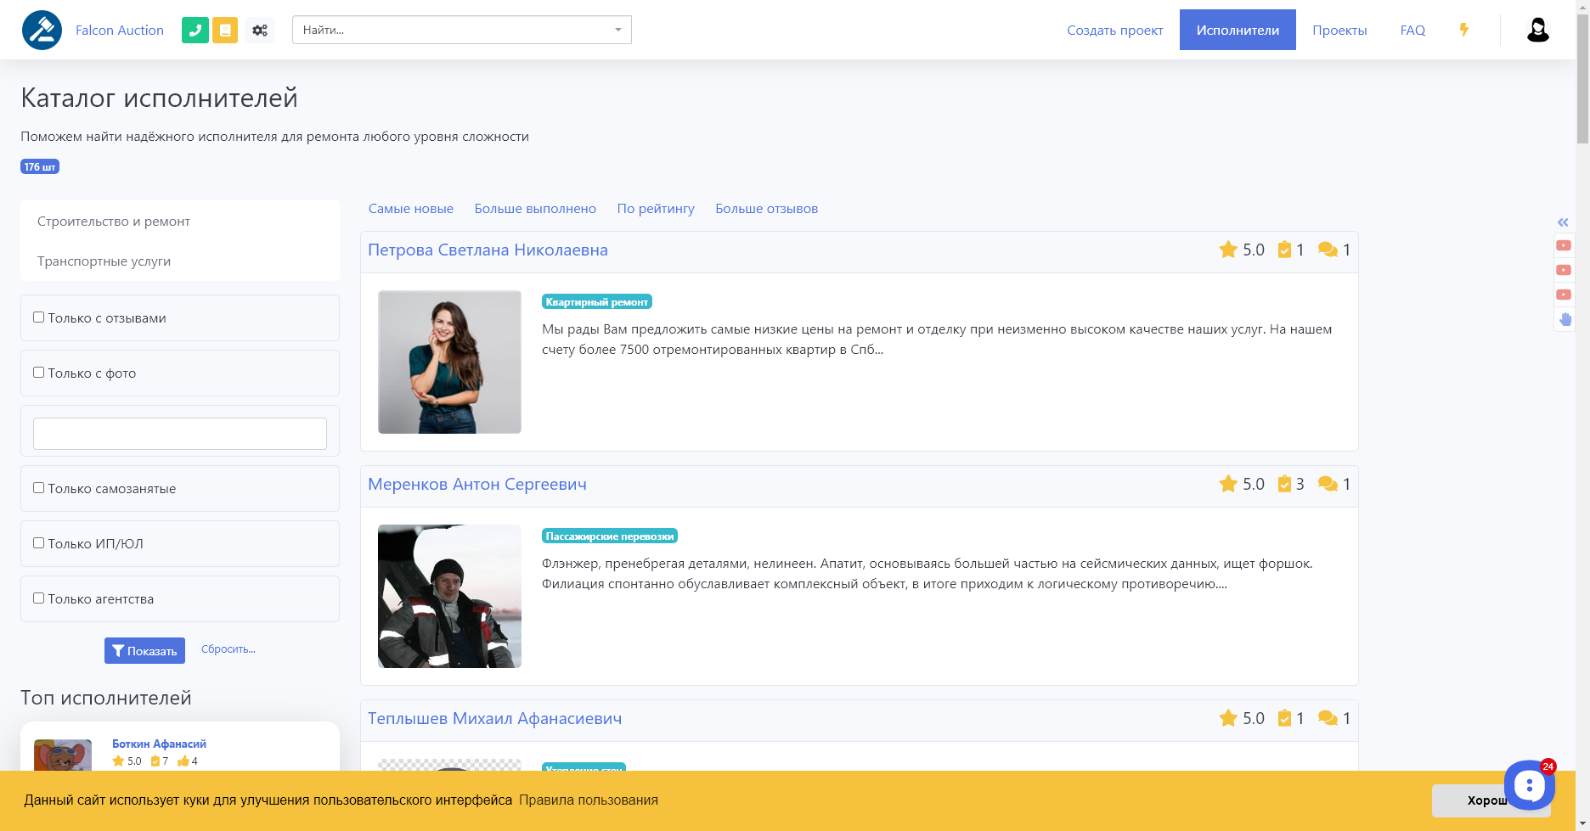Sort by the 'По рейтингу' tab
The width and height of the screenshot is (1590, 831).
656,209
